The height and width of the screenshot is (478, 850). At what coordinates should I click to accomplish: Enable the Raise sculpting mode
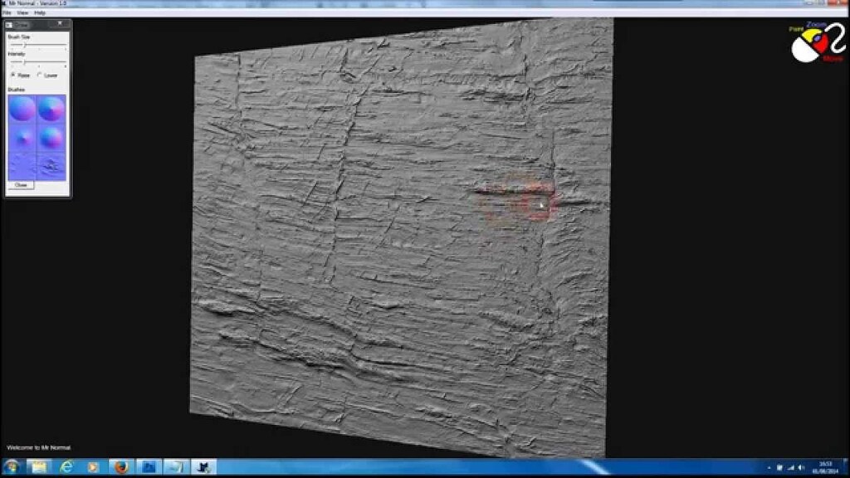(12, 75)
